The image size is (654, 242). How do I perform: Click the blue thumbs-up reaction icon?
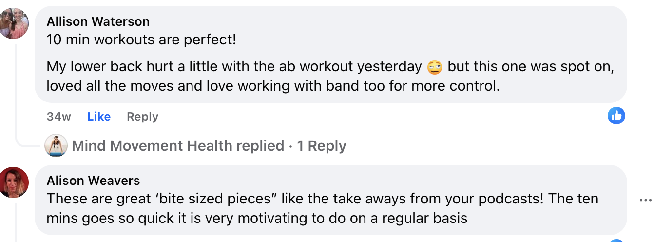click(616, 116)
